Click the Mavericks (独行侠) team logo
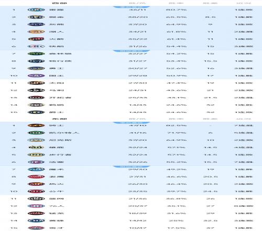Image resolution: width=262 pixels, height=231 pixels. pyautogui.click(x=36, y=61)
